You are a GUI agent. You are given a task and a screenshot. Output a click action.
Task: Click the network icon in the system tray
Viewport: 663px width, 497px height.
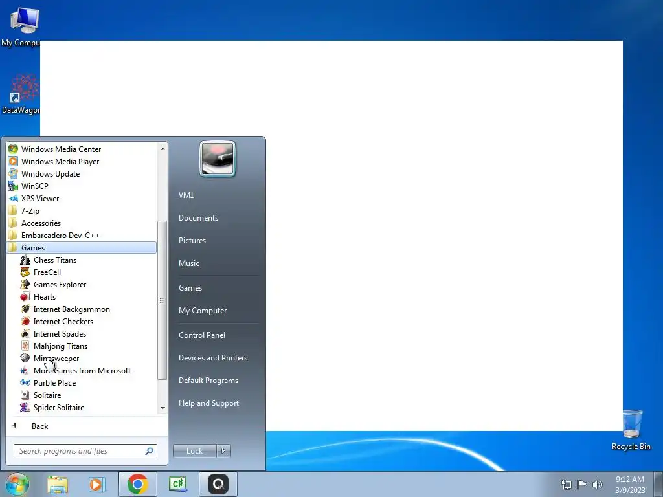pos(566,485)
